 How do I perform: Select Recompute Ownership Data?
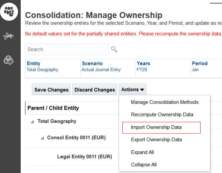(162, 115)
